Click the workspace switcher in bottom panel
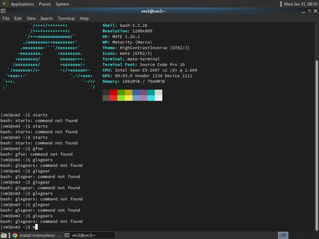319x239 pixels. tap(283, 235)
